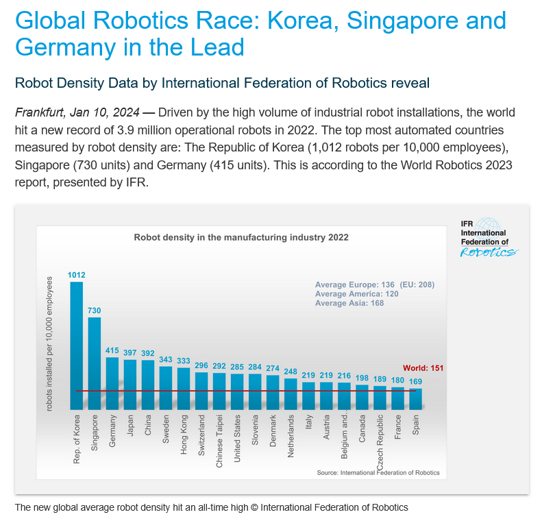The height and width of the screenshot is (521, 542).
Task: Click the "Chinese Taipei" axis label
Action: point(219,441)
